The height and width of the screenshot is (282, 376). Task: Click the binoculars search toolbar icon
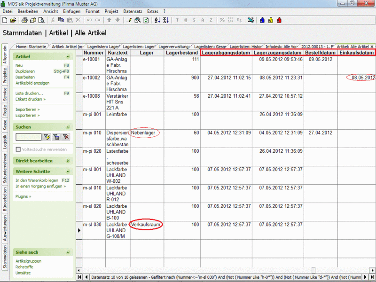137,20
